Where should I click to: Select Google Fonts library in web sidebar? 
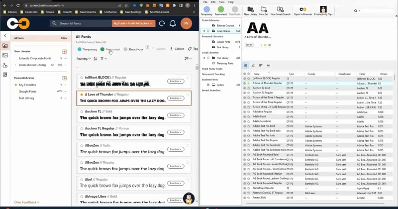tap(27, 92)
